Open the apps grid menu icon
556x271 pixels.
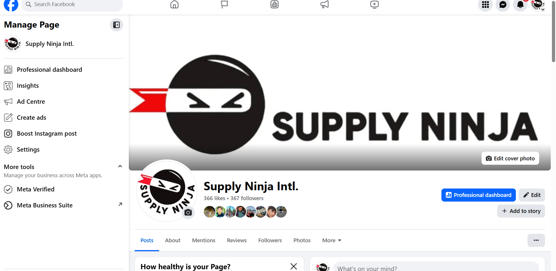(x=485, y=5)
